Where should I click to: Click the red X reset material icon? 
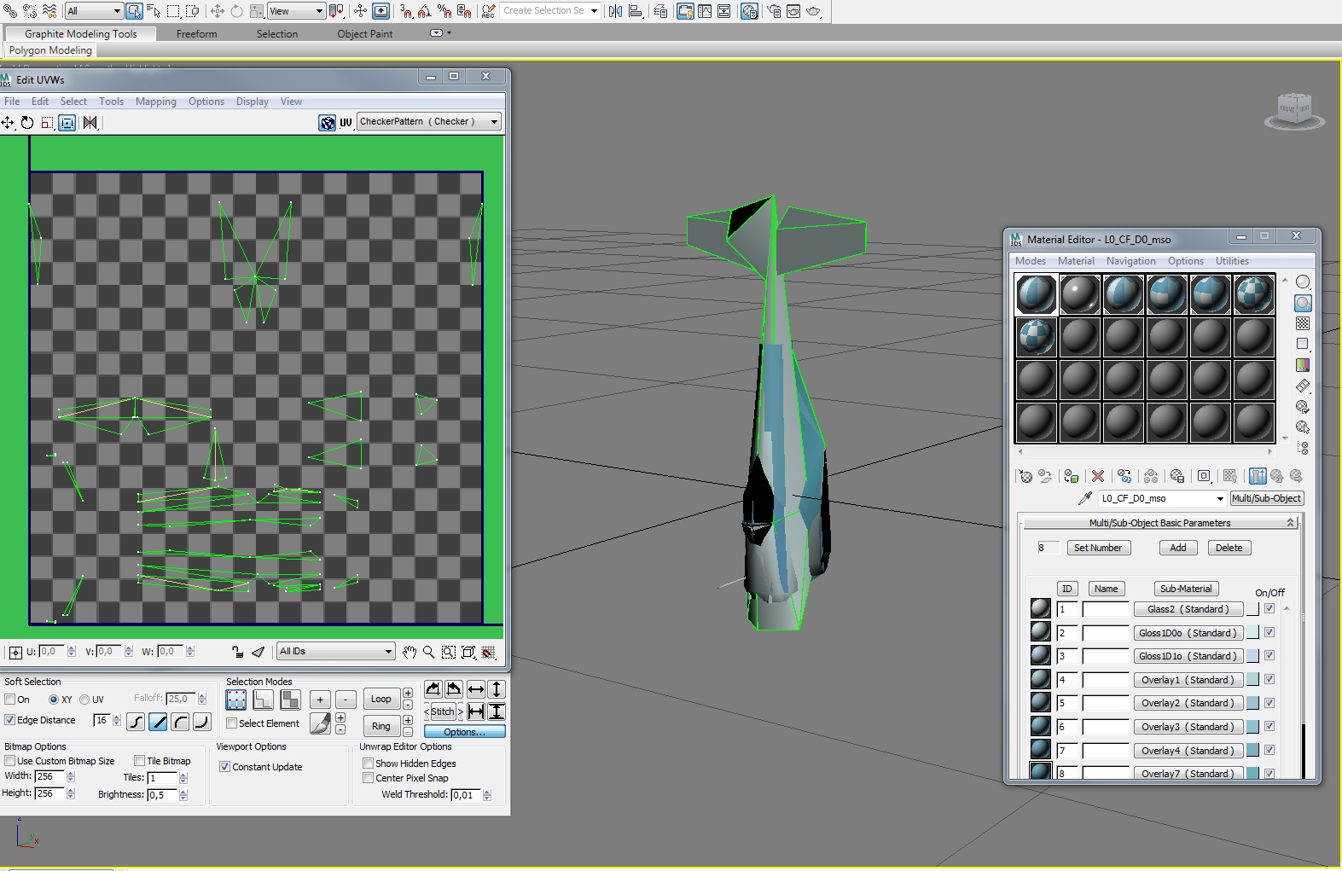pos(1098,476)
